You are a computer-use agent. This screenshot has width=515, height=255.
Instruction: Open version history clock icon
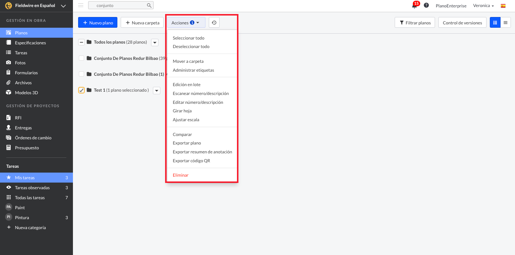[214, 23]
